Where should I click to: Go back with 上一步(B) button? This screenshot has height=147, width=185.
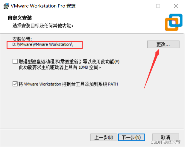tap(104, 137)
